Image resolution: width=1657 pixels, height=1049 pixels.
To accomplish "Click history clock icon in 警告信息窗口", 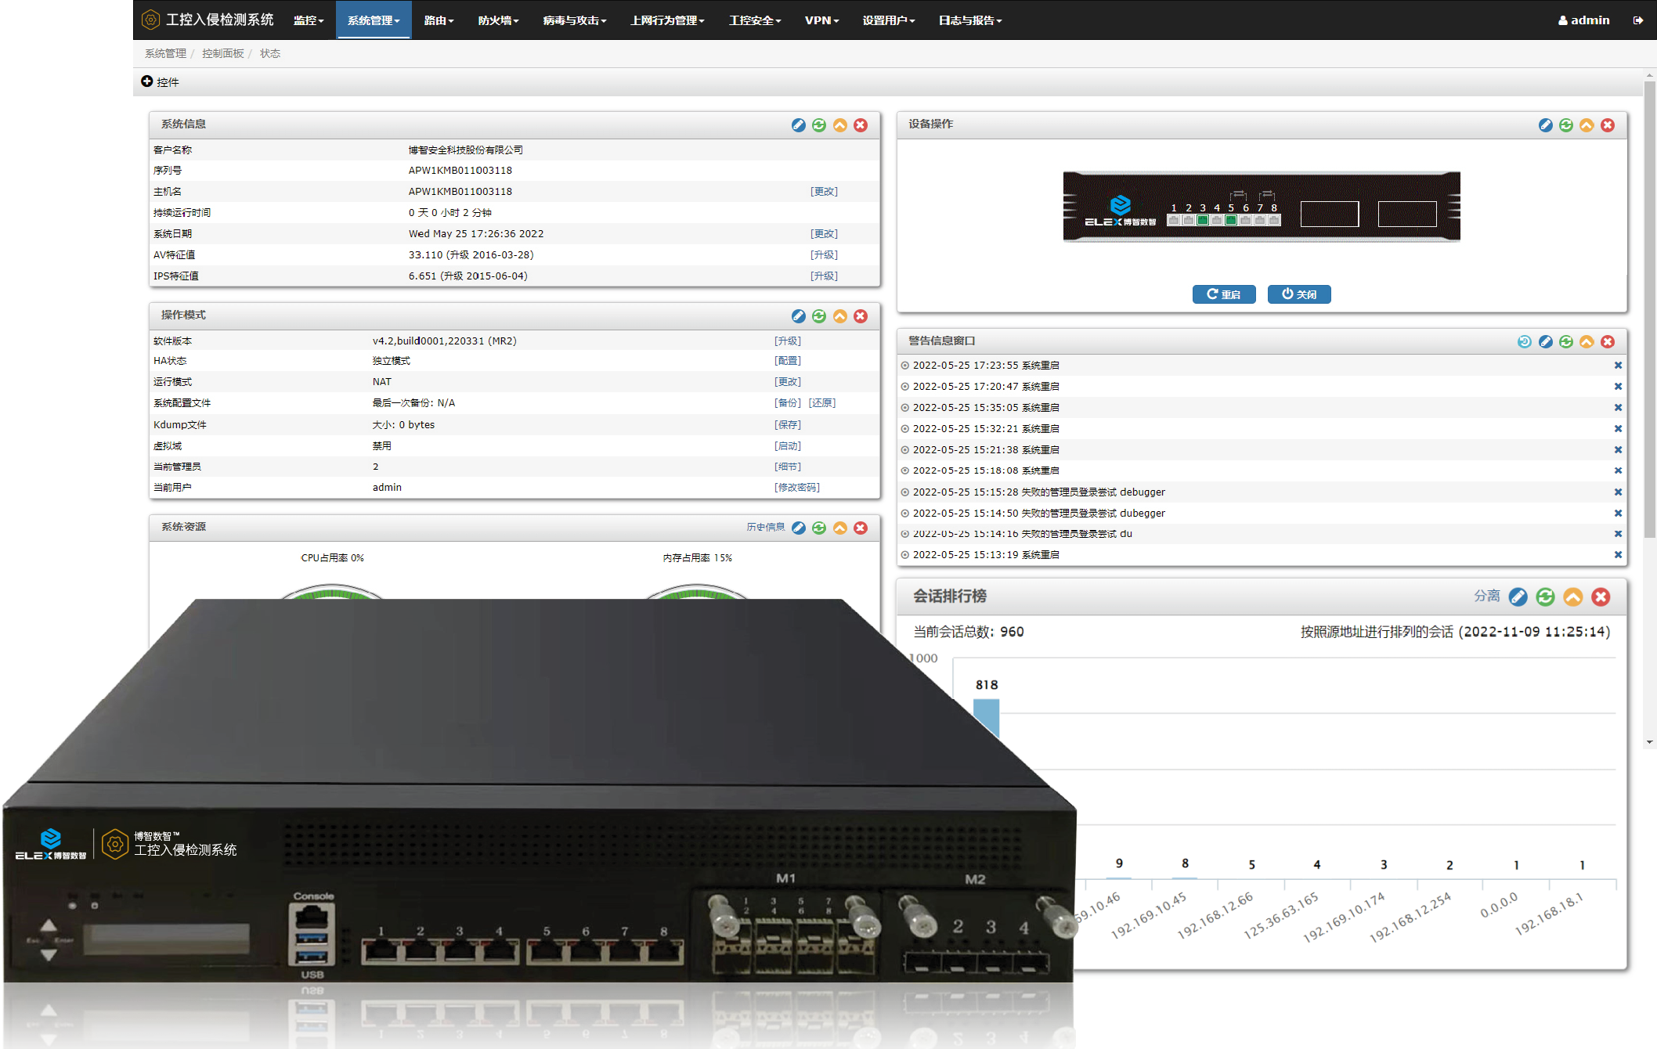I will [x=1524, y=341].
